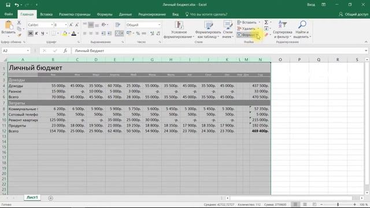Image resolution: width=370 pixels, height=208 pixels.
Task: Click the zoom in plus button
Action: [354, 205]
